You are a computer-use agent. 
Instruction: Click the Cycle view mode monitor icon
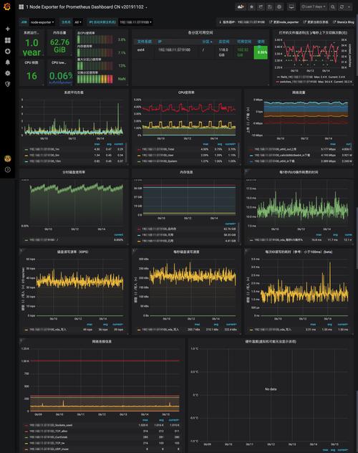(291, 6)
